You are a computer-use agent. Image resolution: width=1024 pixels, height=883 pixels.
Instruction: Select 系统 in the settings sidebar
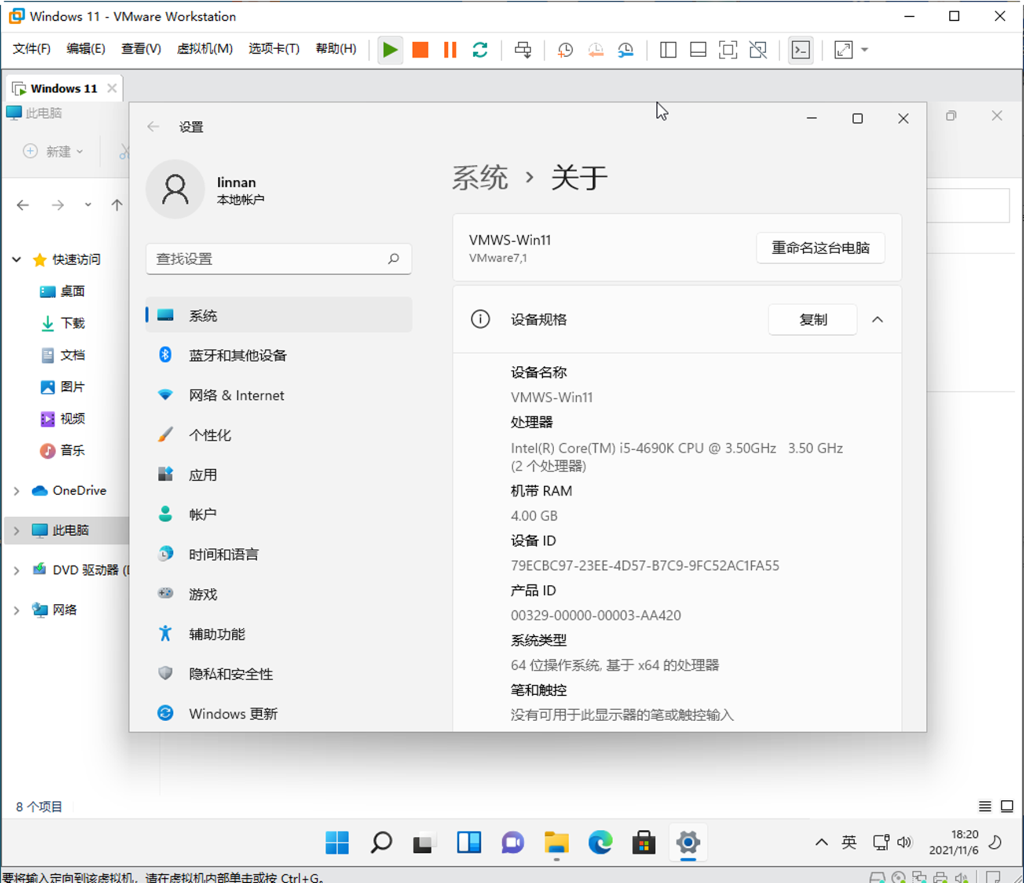click(x=279, y=315)
